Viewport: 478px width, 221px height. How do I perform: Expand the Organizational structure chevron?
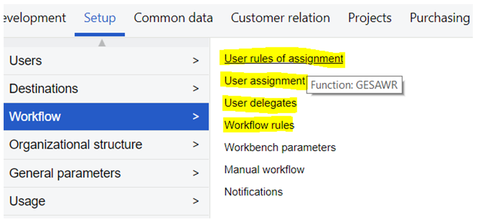[195, 145]
